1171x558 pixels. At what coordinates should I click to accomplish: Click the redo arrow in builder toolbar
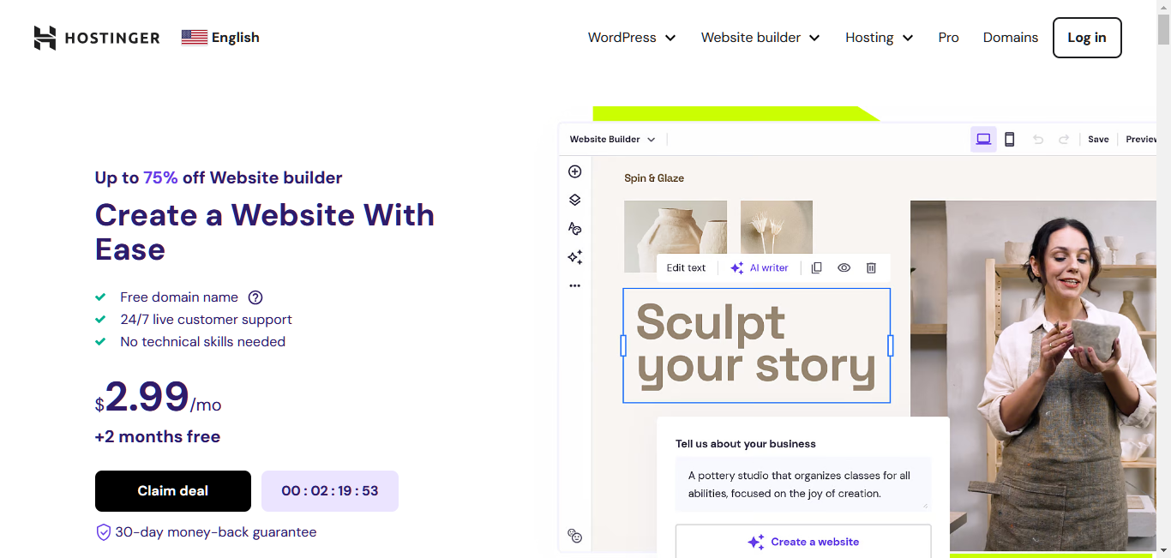click(x=1064, y=140)
